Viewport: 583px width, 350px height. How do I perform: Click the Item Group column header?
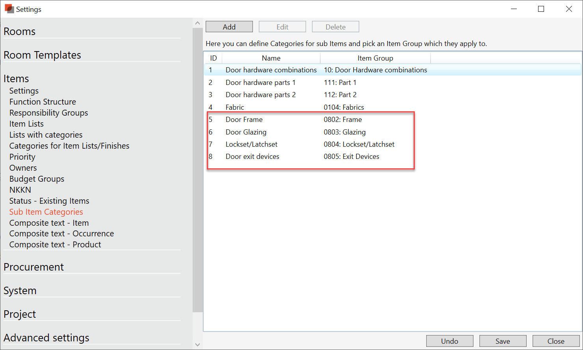(x=375, y=58)
